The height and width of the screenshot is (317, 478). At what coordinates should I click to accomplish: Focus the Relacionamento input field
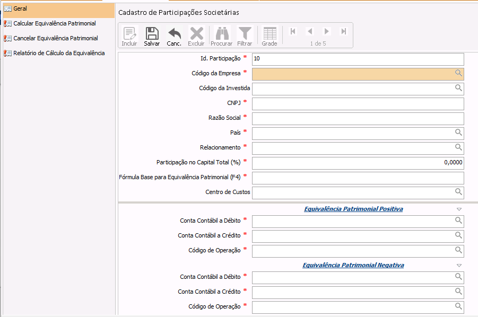[x=358, y=148]
